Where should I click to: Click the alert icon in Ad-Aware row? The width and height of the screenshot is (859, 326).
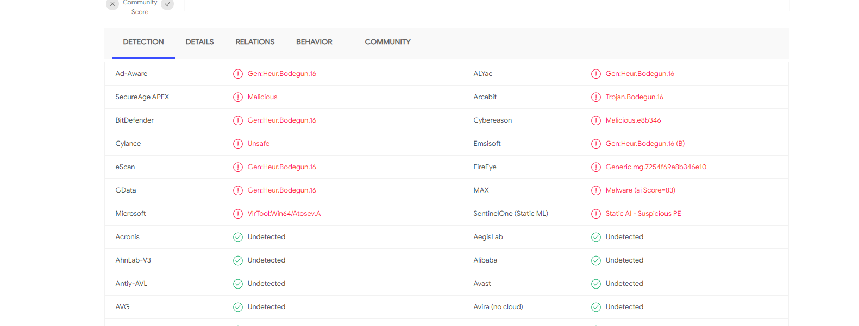tap(238, 74)
